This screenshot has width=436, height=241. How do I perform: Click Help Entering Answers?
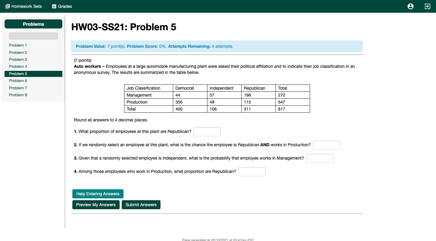(98, 194)
